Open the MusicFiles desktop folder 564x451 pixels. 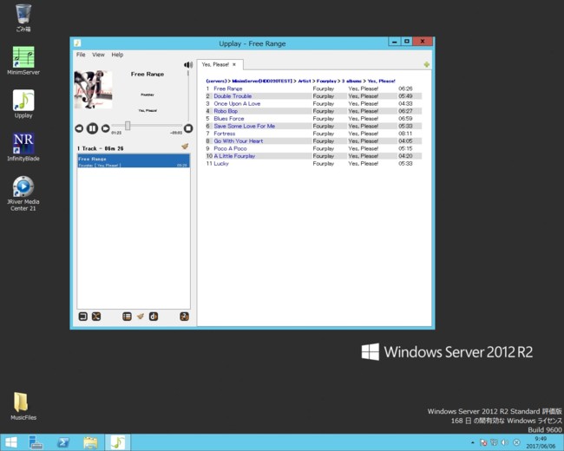tap(23, 406)
